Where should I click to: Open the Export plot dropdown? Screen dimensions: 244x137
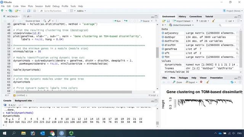click(x=191, y=82)
